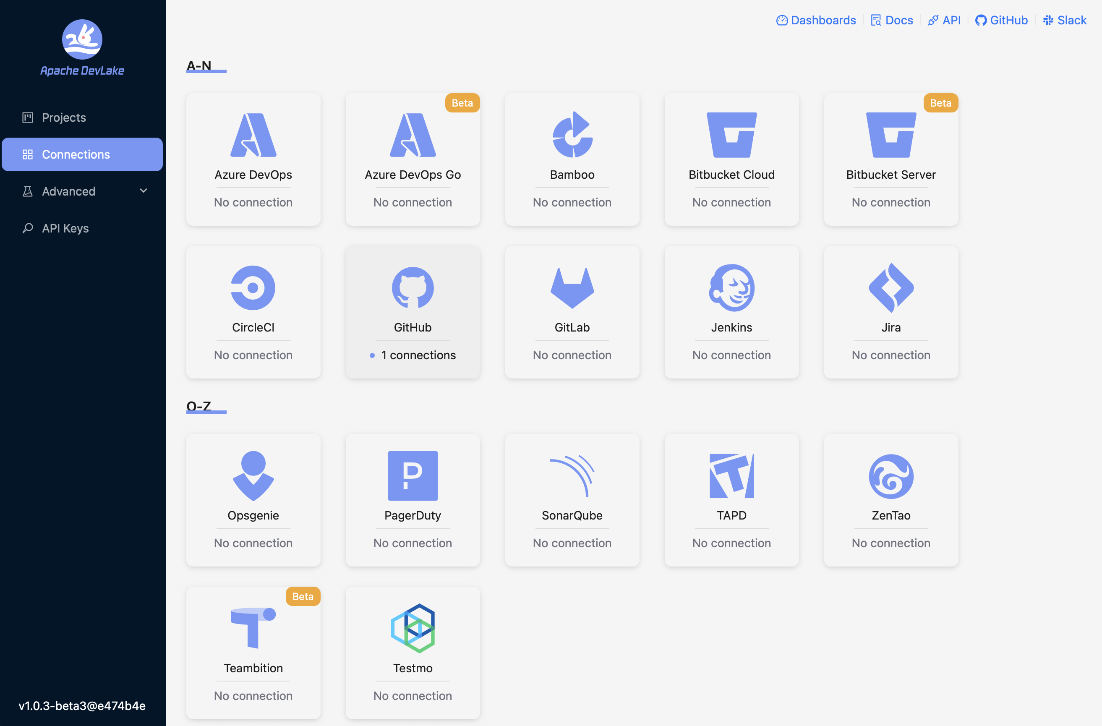1102x726 pixels.
Task: Click the CircleCI logo icon
Action: [x=253, y=287]
